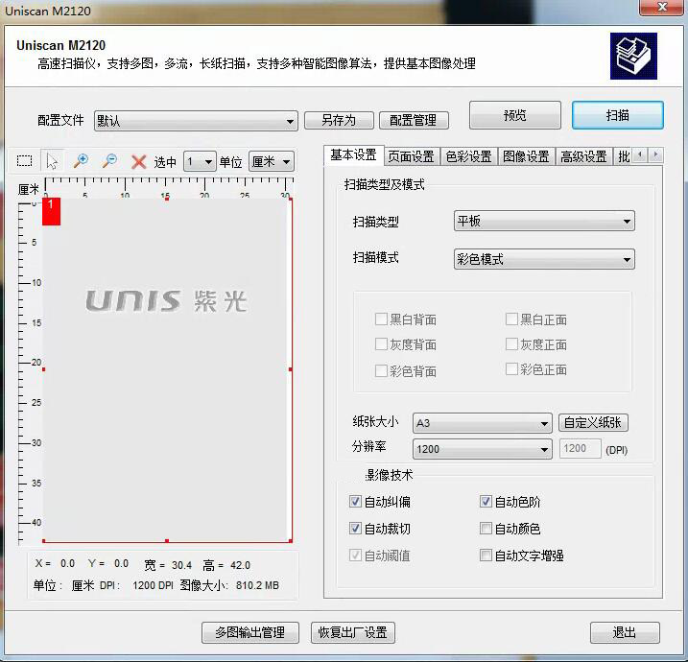
Task: Click the bottom-center handle of the scan area
Action: (x=167, y=541)
